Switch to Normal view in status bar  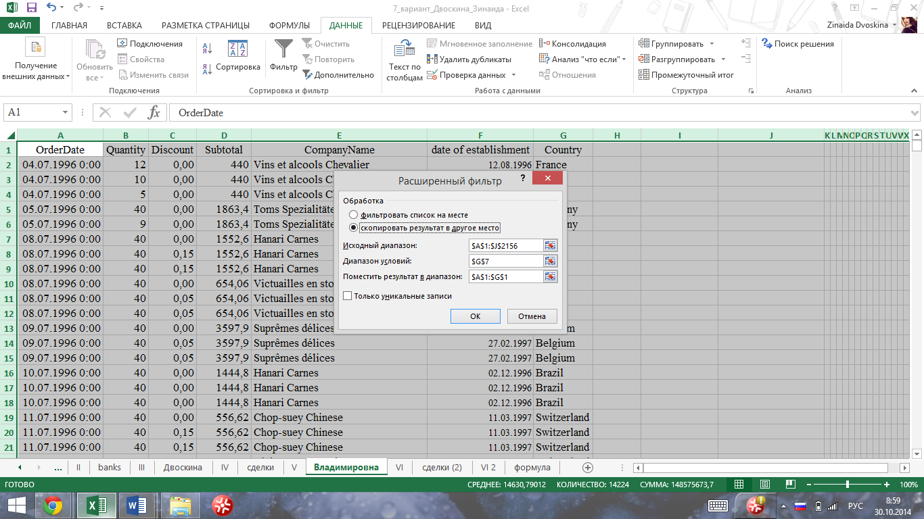(739, 485)
